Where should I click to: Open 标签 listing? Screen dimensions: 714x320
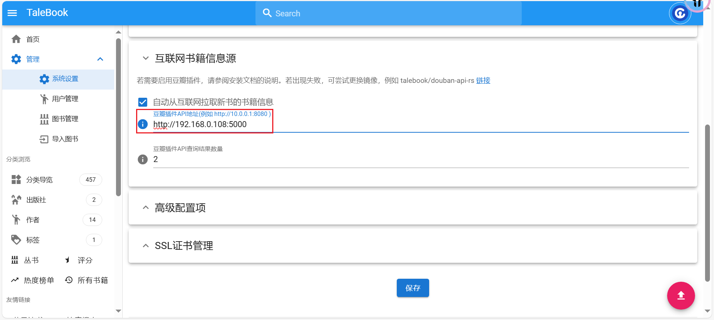[33, 240]
